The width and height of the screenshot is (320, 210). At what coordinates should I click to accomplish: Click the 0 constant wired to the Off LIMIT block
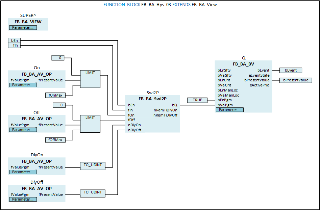click(59, 105)
